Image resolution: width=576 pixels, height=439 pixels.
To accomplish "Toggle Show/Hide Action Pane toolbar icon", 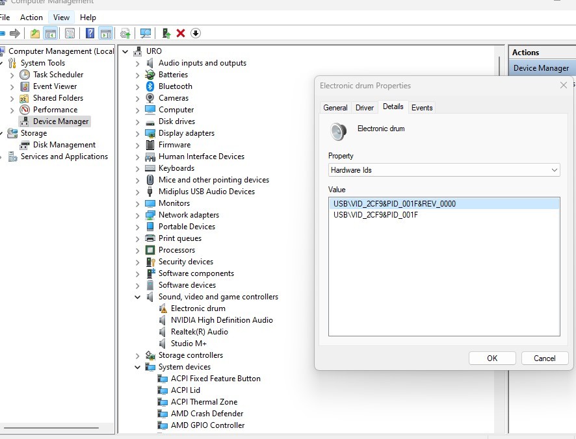I will (106, 33).
